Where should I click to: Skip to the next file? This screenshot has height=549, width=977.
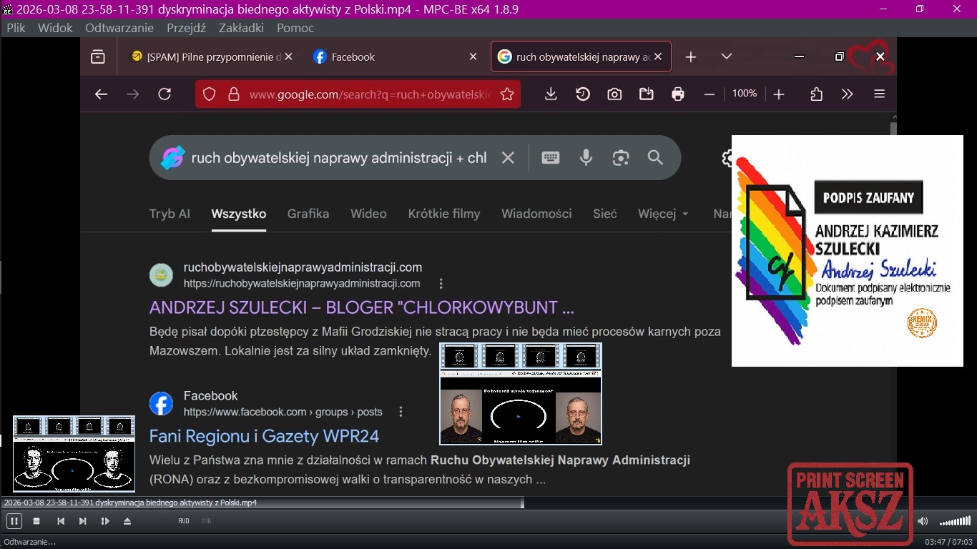click(x=83, y=521)
